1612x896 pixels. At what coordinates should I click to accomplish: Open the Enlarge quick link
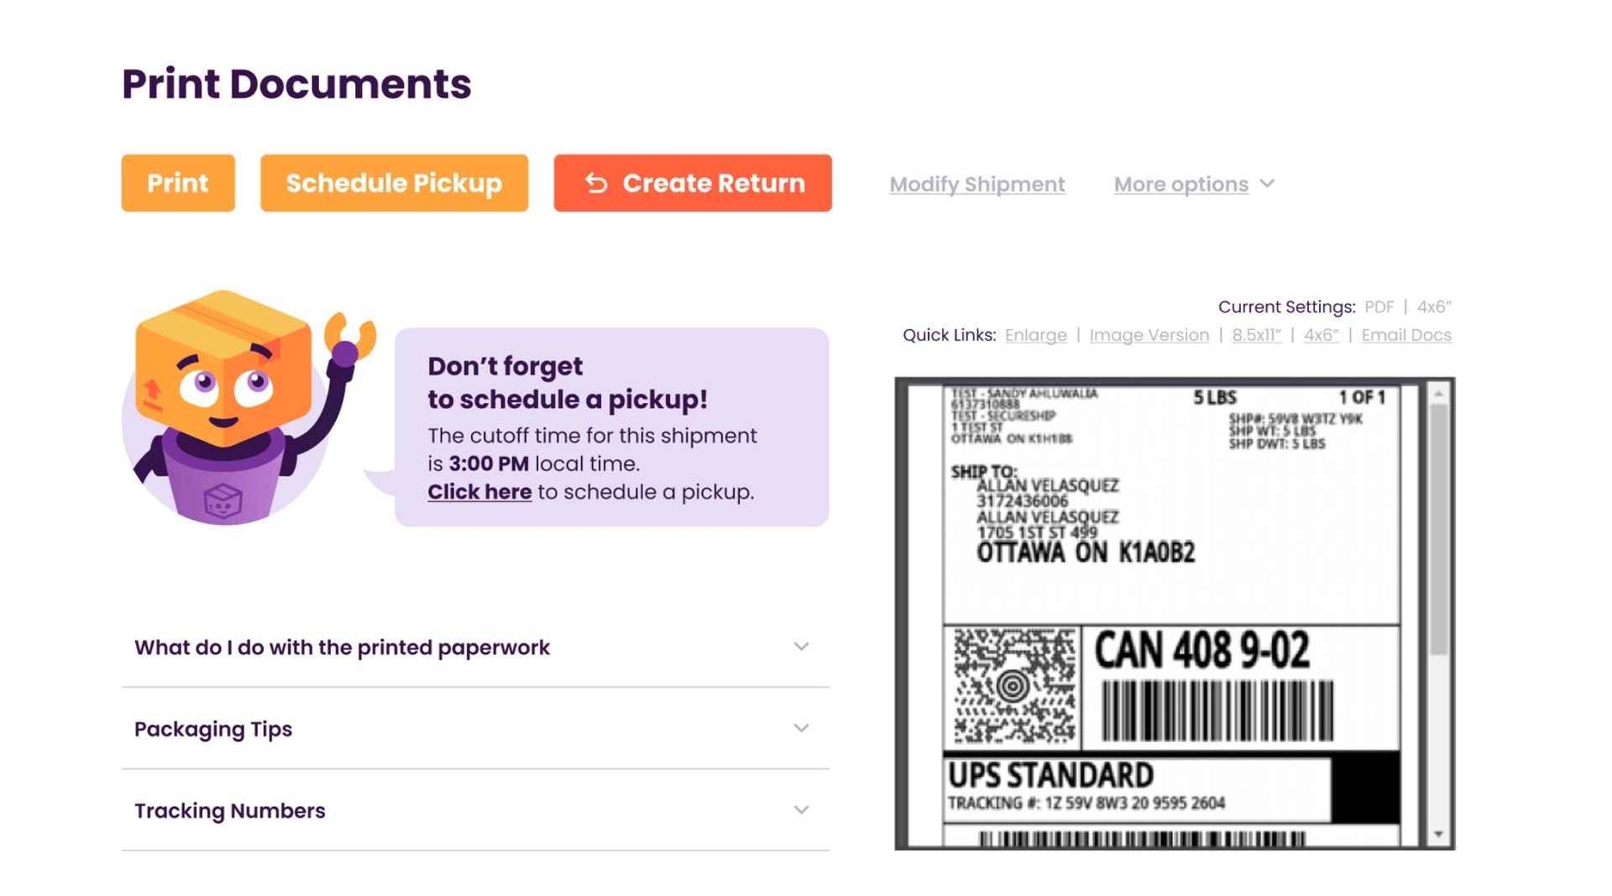click(x=1036, y=334)
